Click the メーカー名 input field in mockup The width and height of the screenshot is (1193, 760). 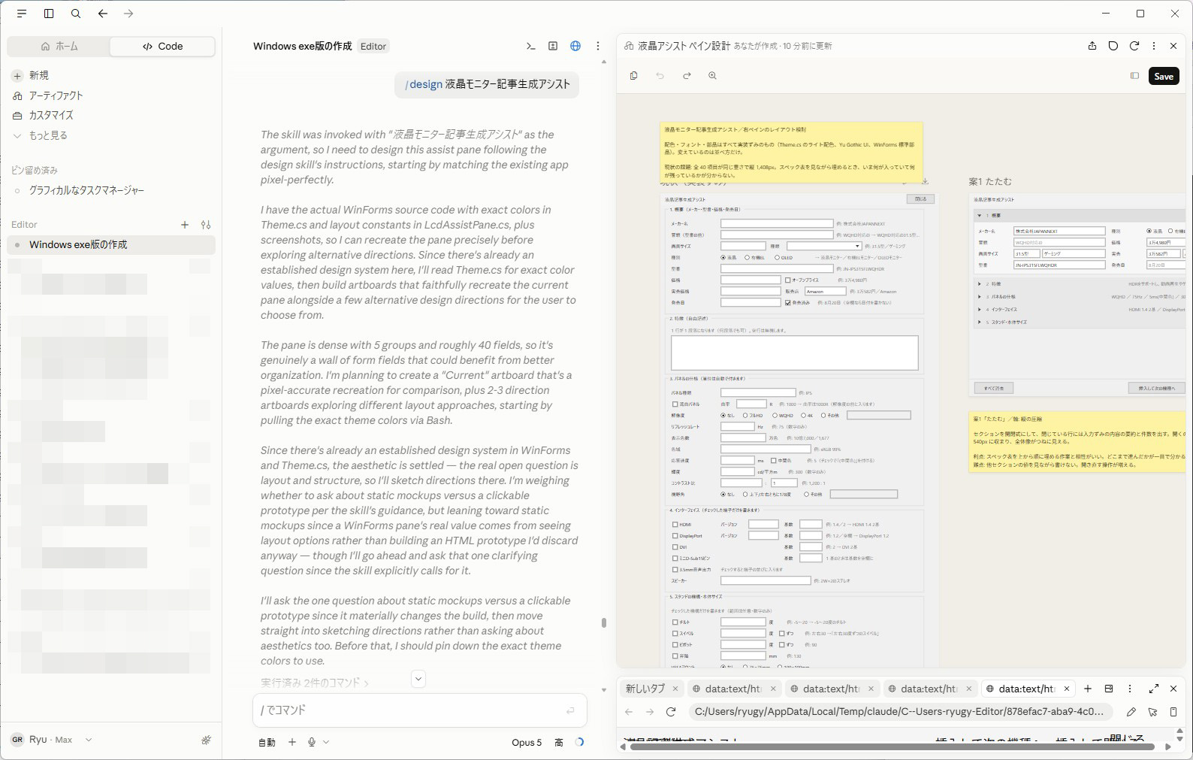777,223
